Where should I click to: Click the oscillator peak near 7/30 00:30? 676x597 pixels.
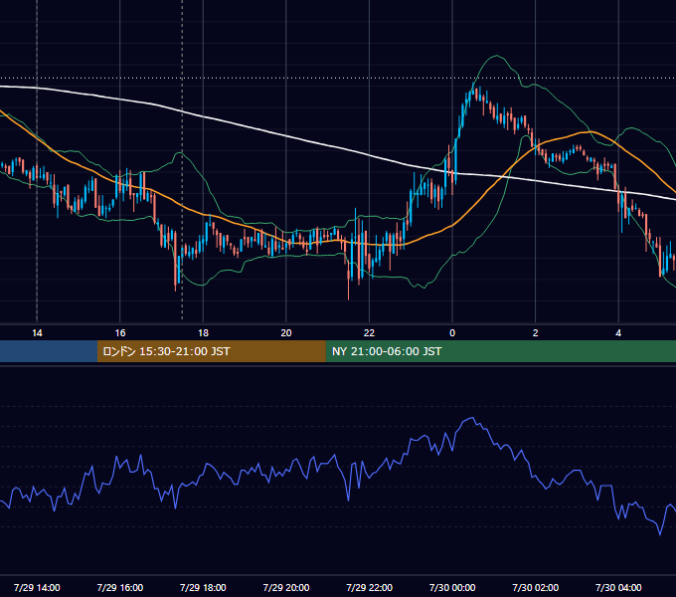point(472,418)
